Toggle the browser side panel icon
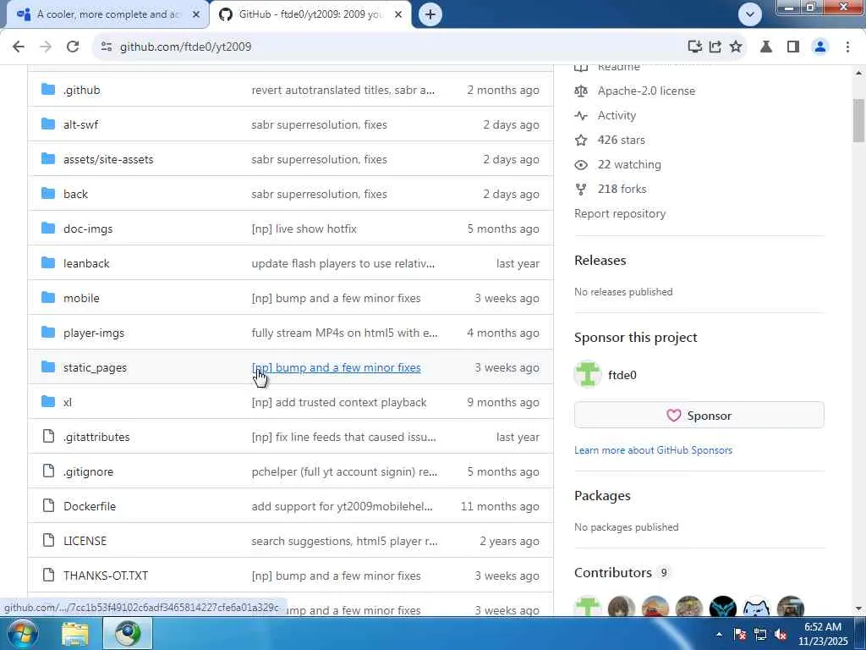Image resolution: width=866 pixels, height=650 pixels. 793,47
